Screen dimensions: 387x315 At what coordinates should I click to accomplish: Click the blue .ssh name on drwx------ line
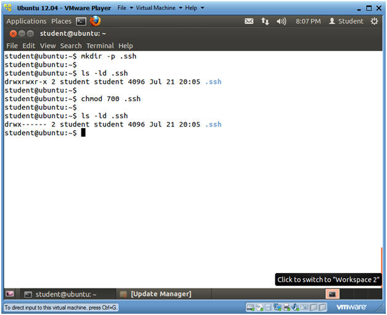(213, 124)
